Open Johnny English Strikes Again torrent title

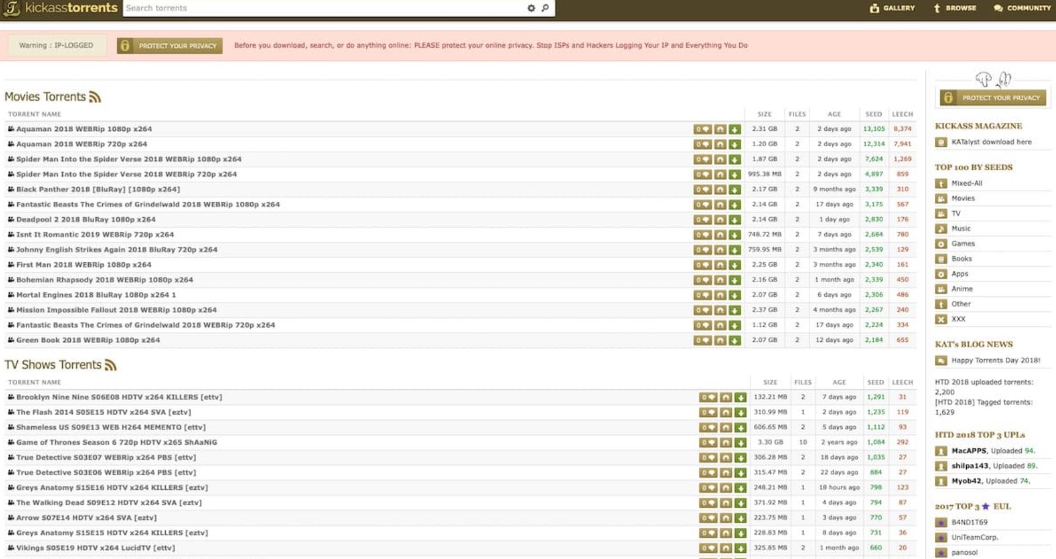(117, 250)
